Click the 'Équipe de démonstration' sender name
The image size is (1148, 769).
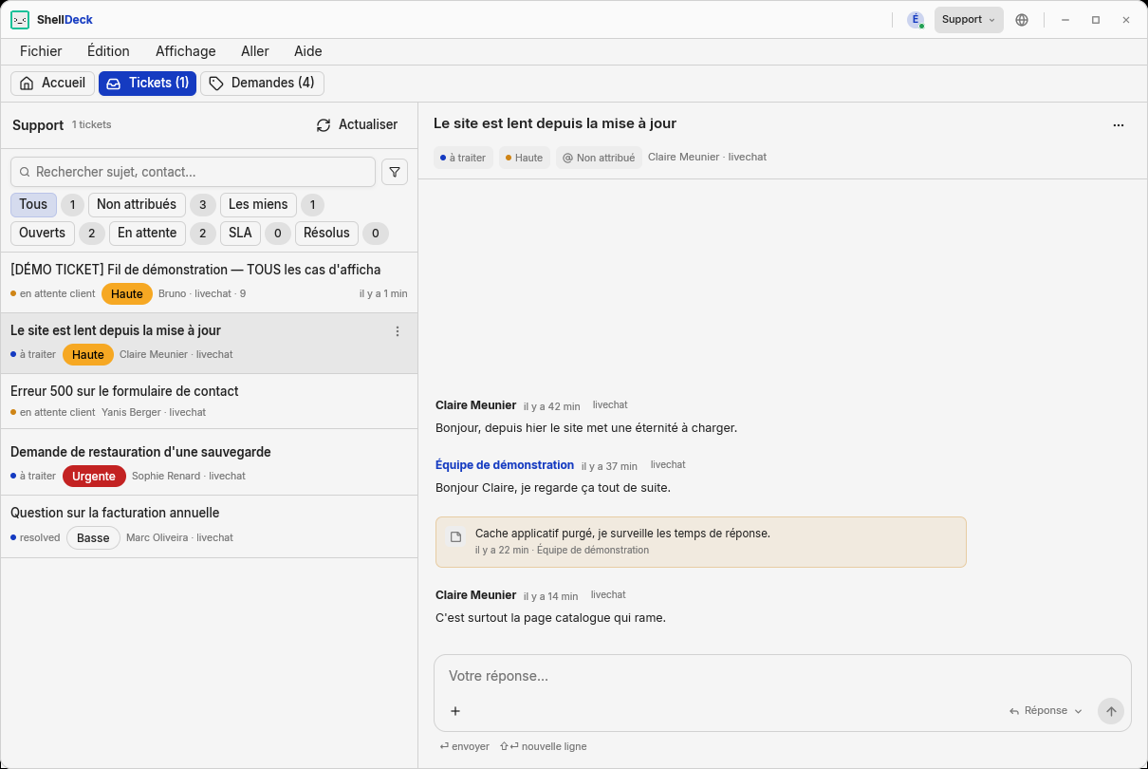click(505, 465)
